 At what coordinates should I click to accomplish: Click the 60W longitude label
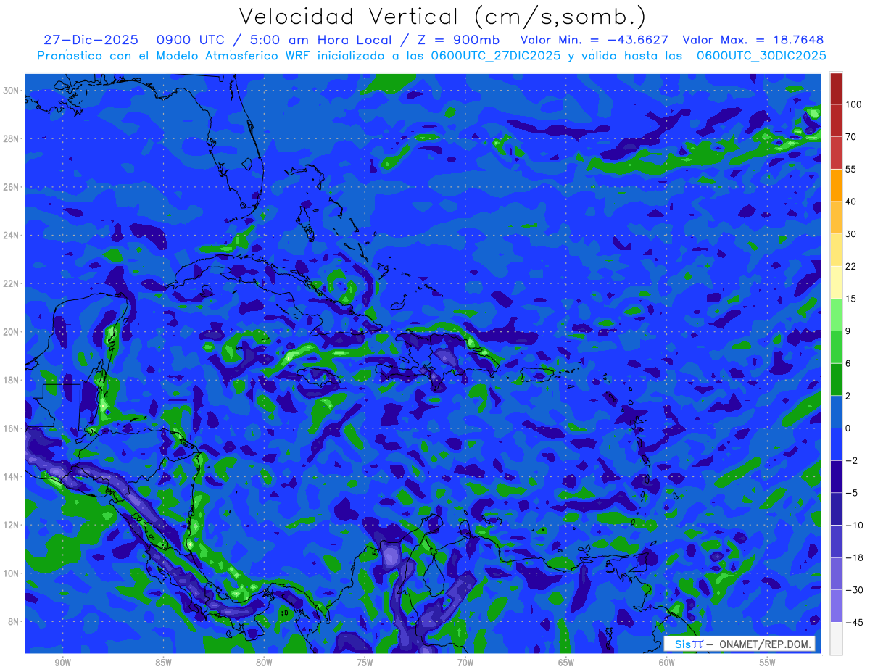tap(667, 663)
